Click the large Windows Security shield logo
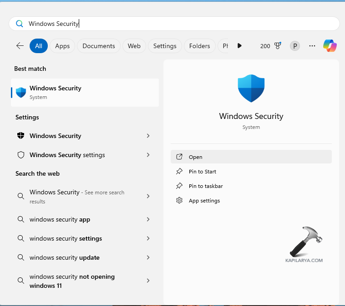Viewport: 345px width, 306px height. pyautogui.click(x=251, y=88)
